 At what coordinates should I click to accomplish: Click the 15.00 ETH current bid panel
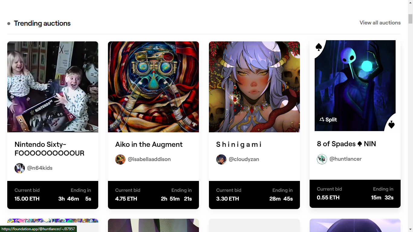pyautogui.click(x=53, y=195)
